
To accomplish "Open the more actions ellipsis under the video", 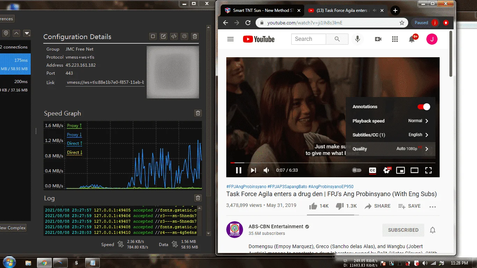I will (x=433, y=207).
